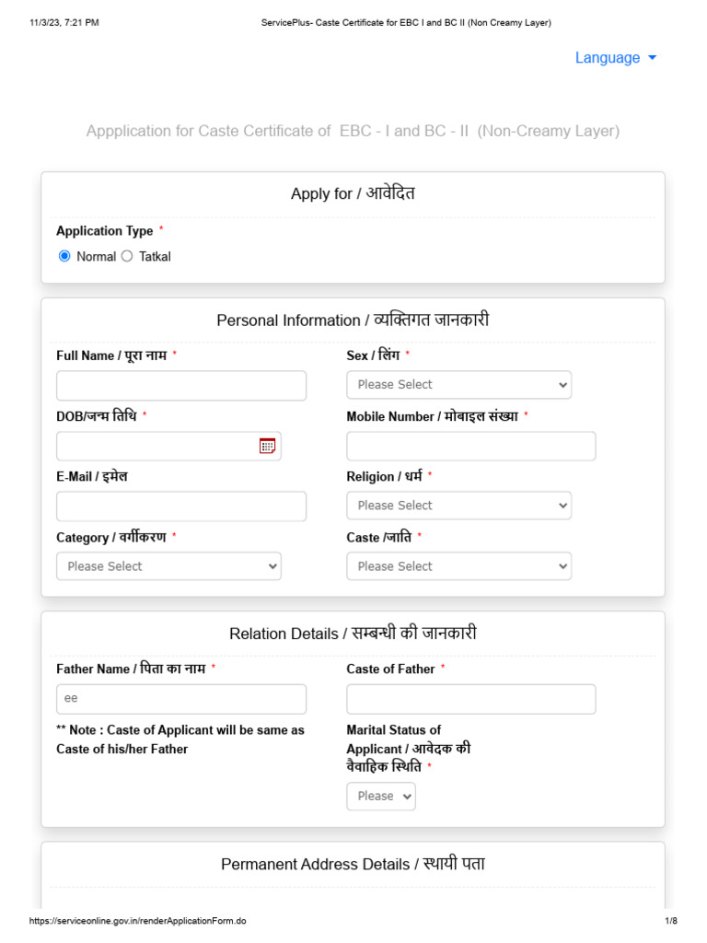The image size is (707, 943).
Task: Open the Language dropdown menu
Action: tap(615, 58)
